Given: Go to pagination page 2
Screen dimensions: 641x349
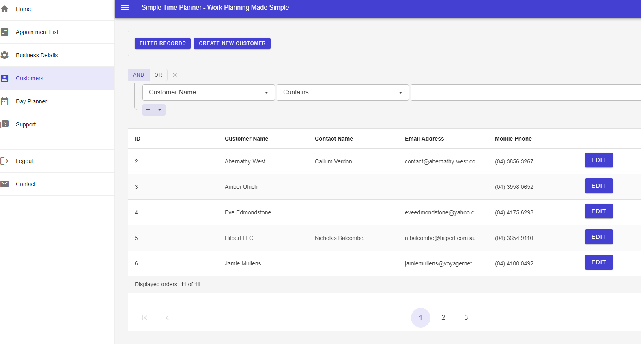Looking at the screenshot, I should 443,318.
